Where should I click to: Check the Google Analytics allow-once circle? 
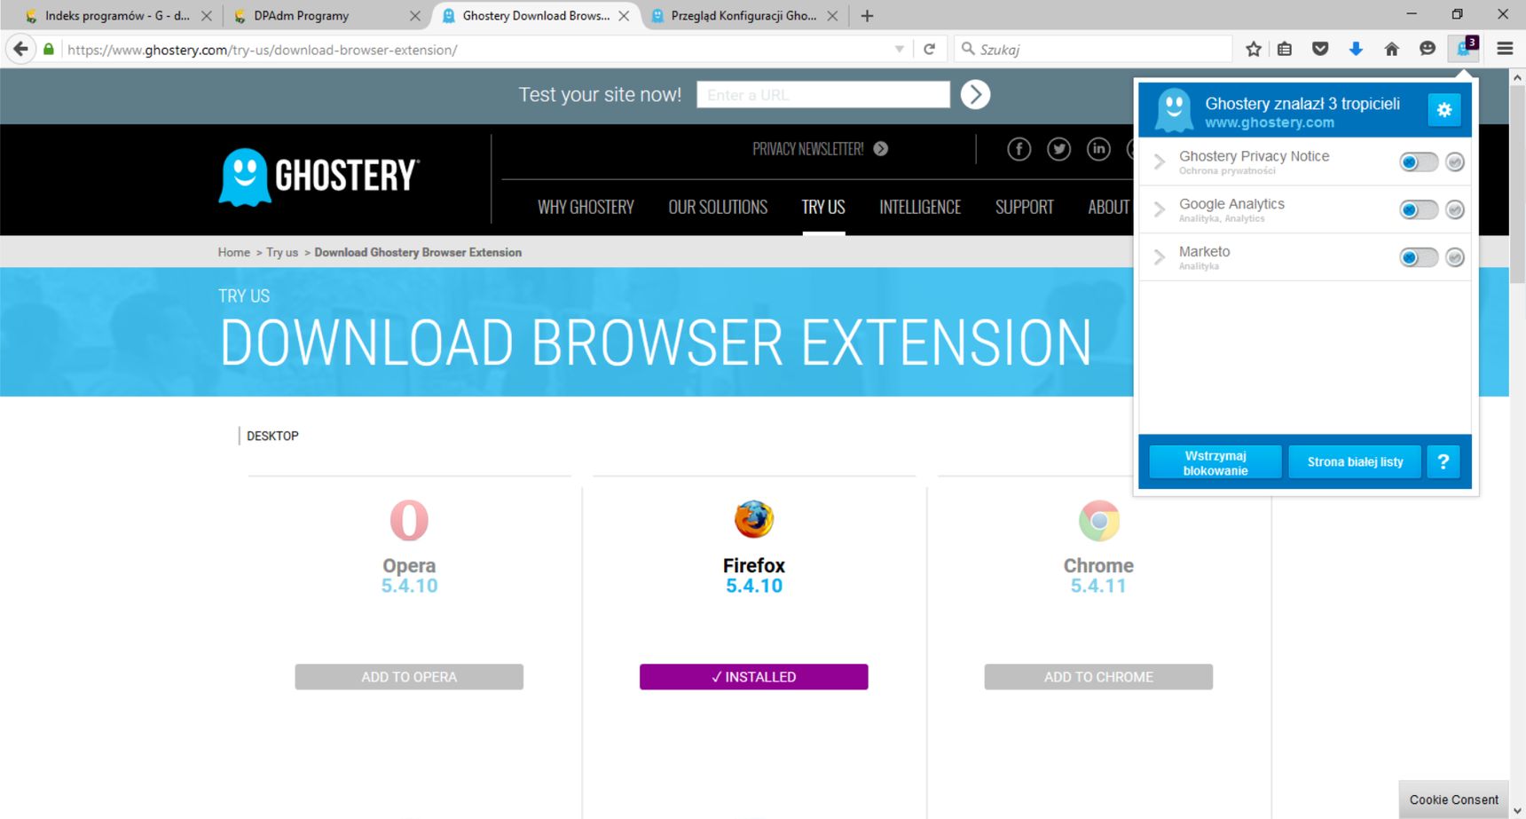tap(1454, 209)
